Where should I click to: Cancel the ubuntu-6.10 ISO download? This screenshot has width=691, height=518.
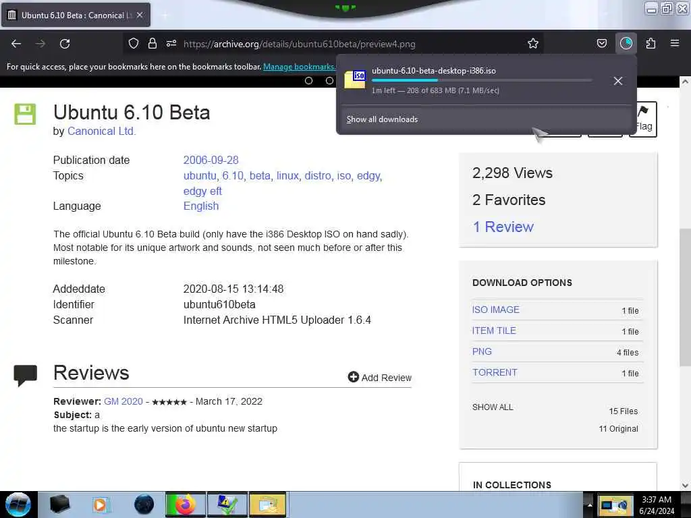coord(618,81)
